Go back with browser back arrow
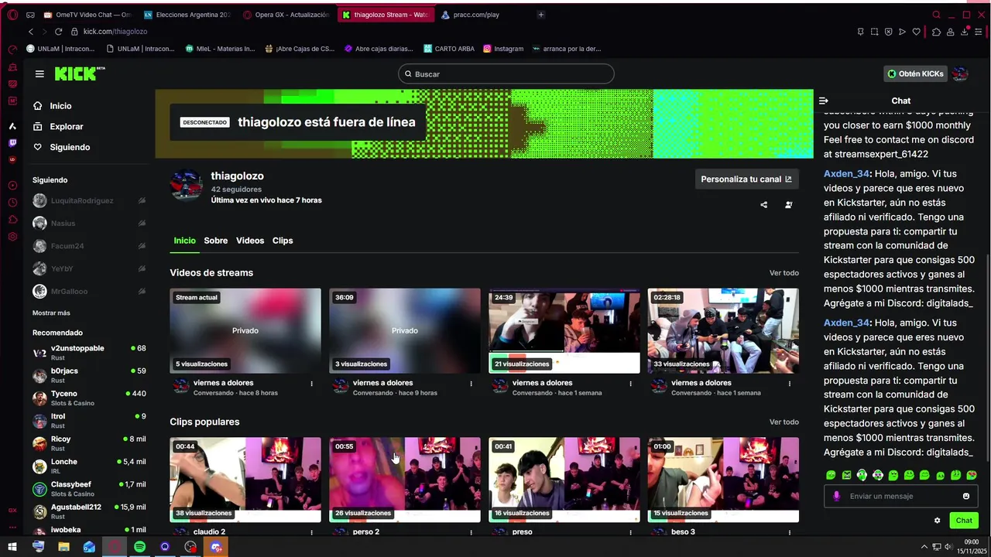 pyautogui.click(x=31, y=32)
